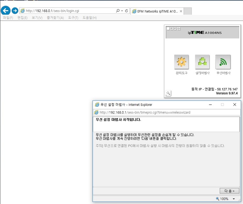
Task: Open the 보기(V) menu
Action: 37,18
